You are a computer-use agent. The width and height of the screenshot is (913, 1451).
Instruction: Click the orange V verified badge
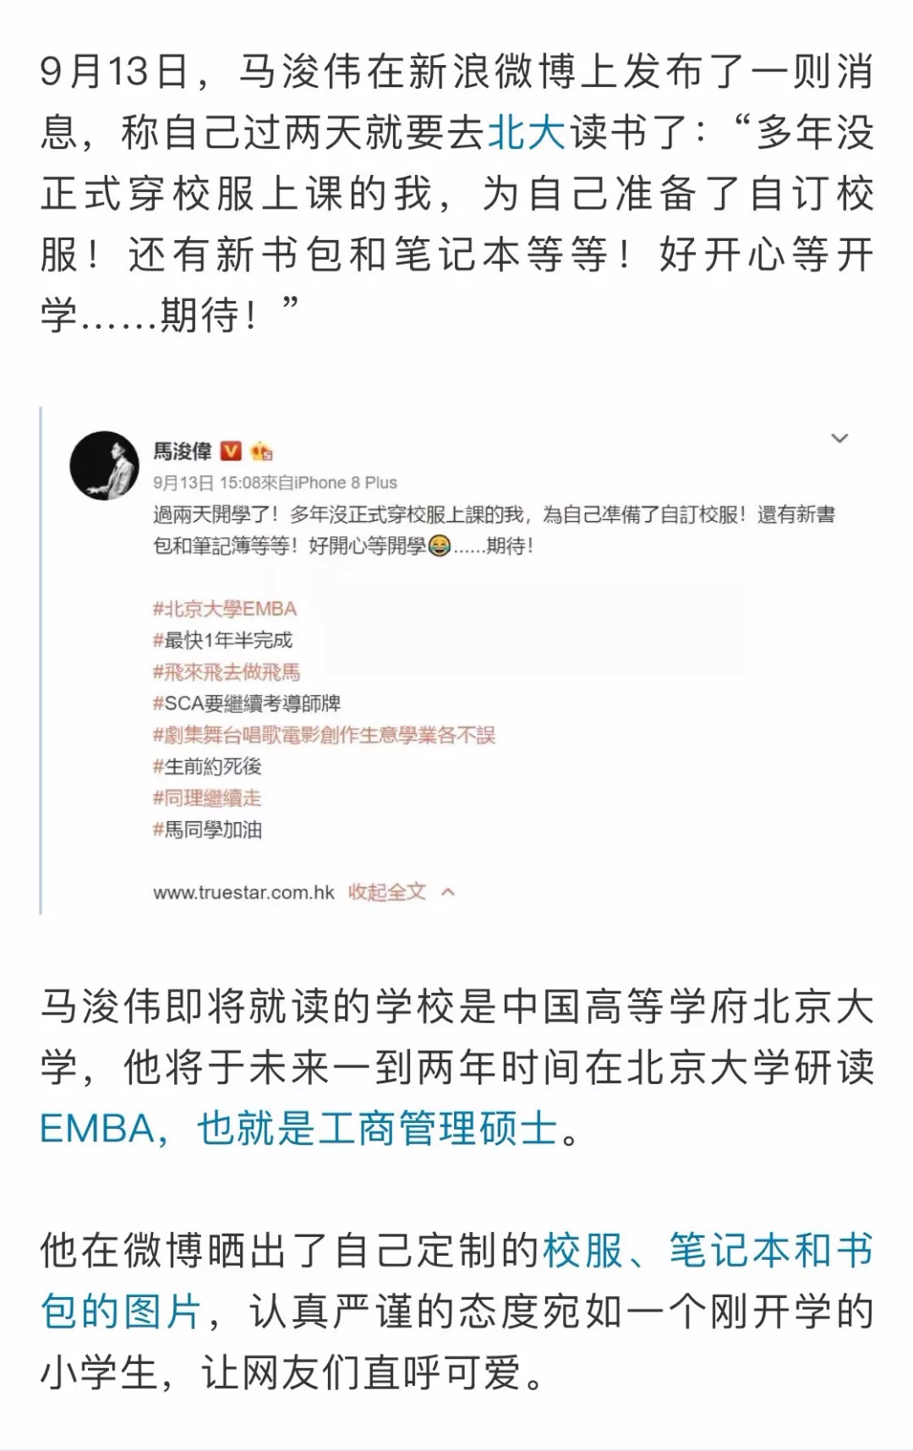pos(231,451)
